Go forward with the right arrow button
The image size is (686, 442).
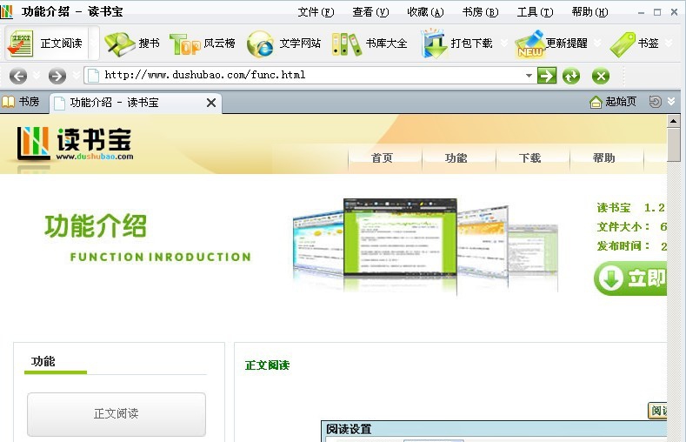[x=57, y=77]
